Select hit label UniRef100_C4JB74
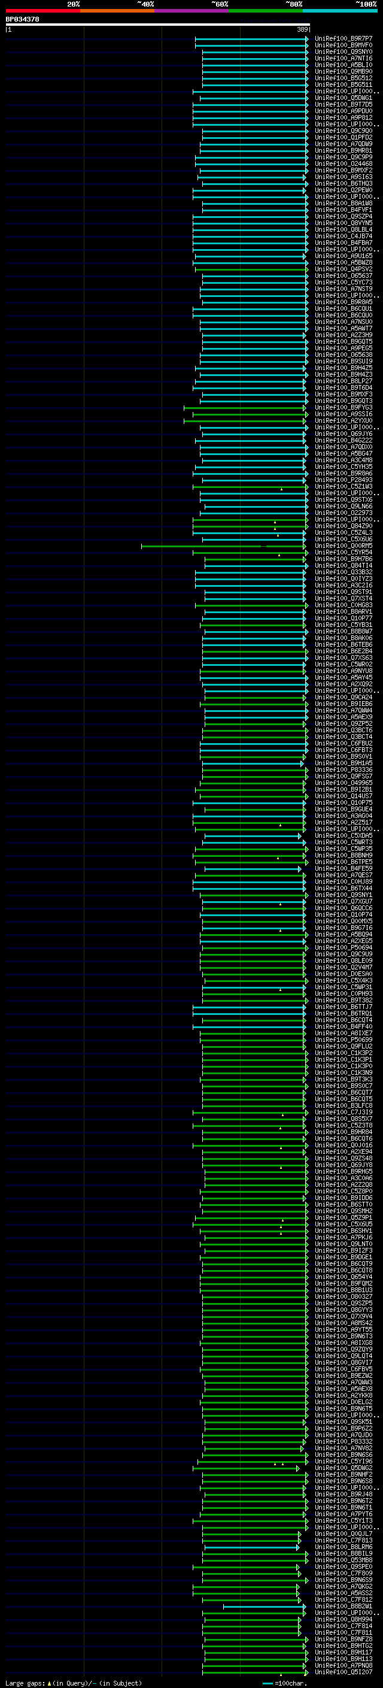This screenshot has height=1688, width=383. click(x=344, y=237)
